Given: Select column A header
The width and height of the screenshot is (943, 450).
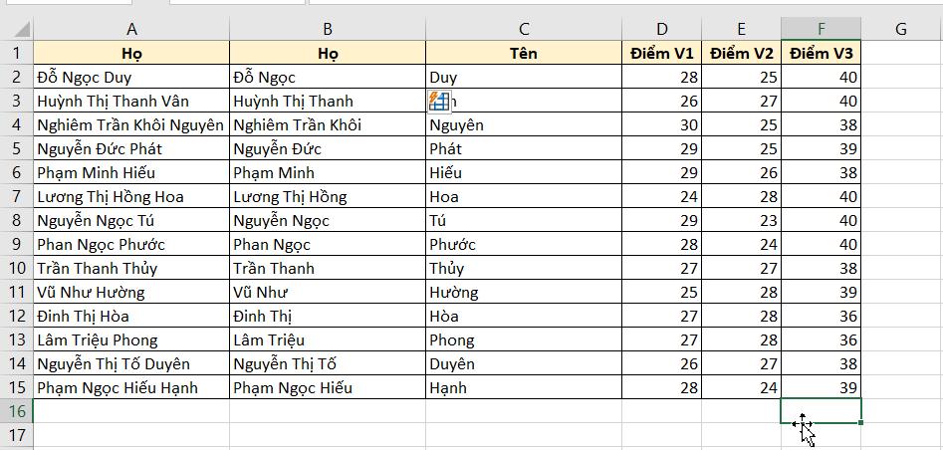Looking at the screenshot, I should 131,30.
